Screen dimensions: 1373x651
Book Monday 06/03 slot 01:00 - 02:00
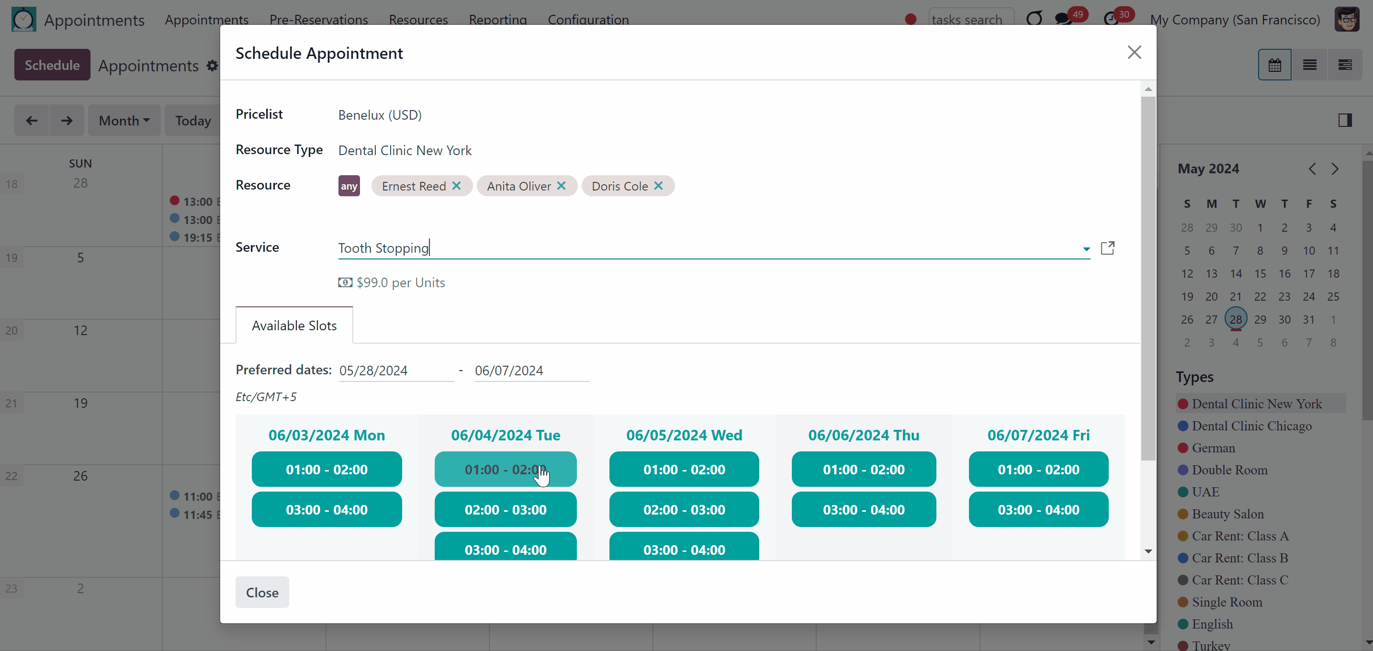(326, 469)
